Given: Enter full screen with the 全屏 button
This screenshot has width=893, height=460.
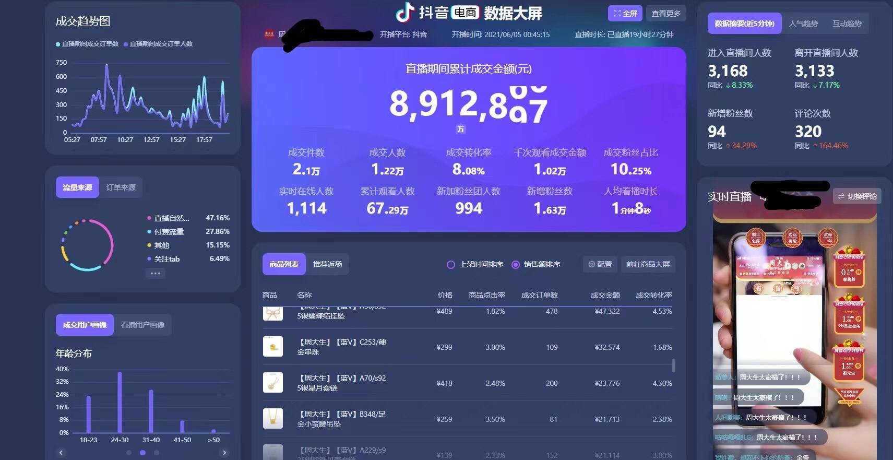Looking at the screenshot, I should tap(625, 14).
